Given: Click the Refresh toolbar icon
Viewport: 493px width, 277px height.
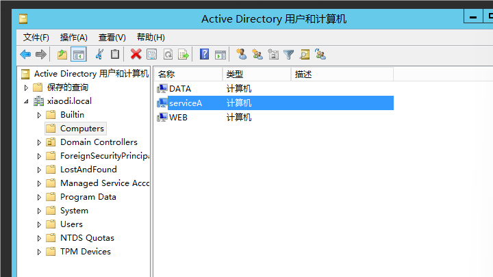Looking at the screenshot, I should [x=168, y=55].
